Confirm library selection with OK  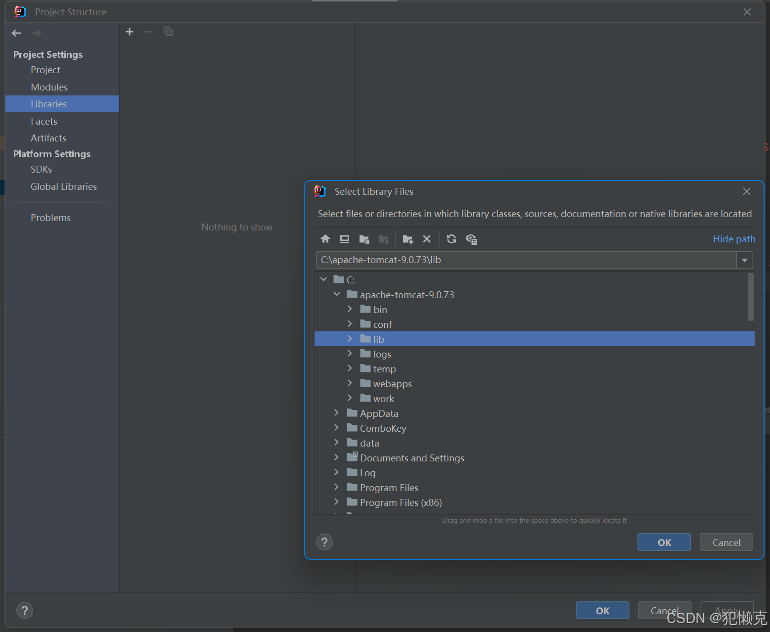point(663,542)
